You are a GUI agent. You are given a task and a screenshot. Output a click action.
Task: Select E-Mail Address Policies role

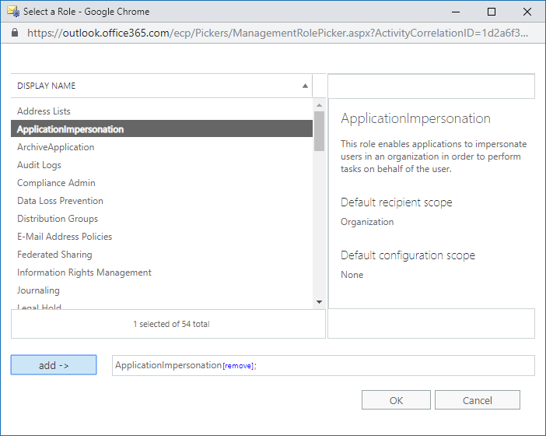pyautogui.click(x=65, y=237)
